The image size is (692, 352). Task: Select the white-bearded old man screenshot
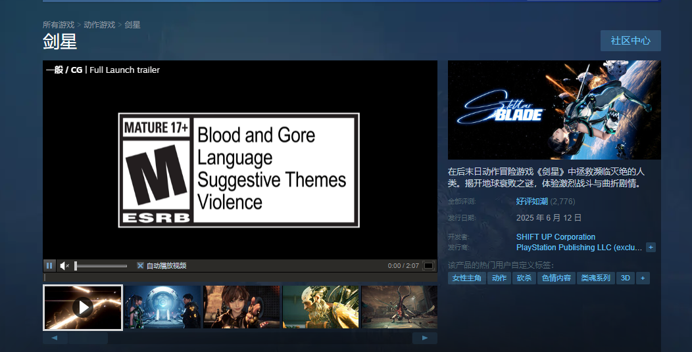[320, 307]
